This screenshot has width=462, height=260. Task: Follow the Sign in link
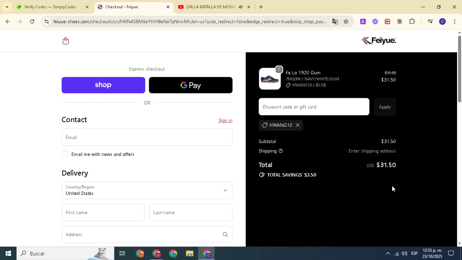pyautogui.click(x=225, y=120)
